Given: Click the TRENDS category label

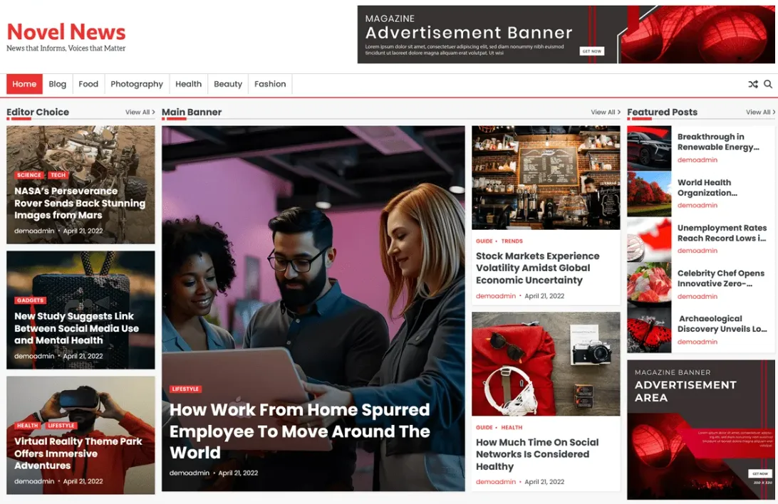Looking at the screenshot, I should [x=512, y=241].
